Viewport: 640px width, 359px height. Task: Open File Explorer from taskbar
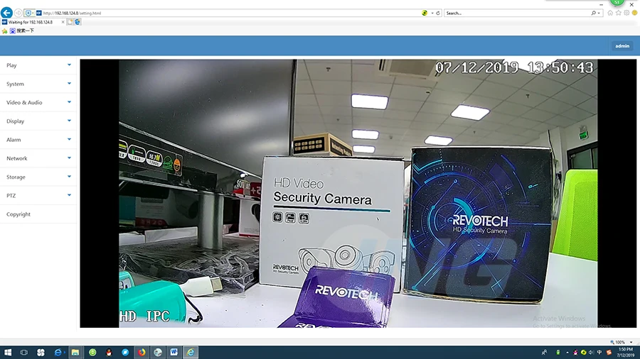75,353
